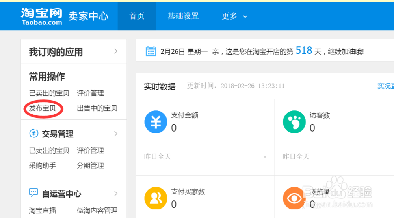
Task: Open the 更多 dropdown menu
Action: pos(234,16)
